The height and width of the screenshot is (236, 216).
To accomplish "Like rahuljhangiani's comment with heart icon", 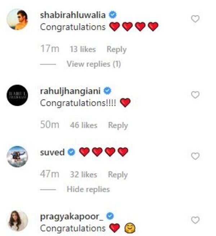I will (195, 95).
